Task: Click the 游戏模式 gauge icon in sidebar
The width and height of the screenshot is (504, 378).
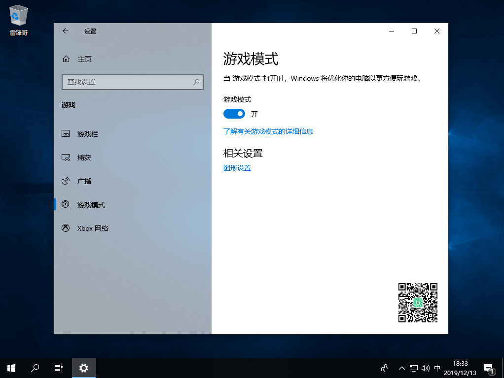Action: coord(66,204)
